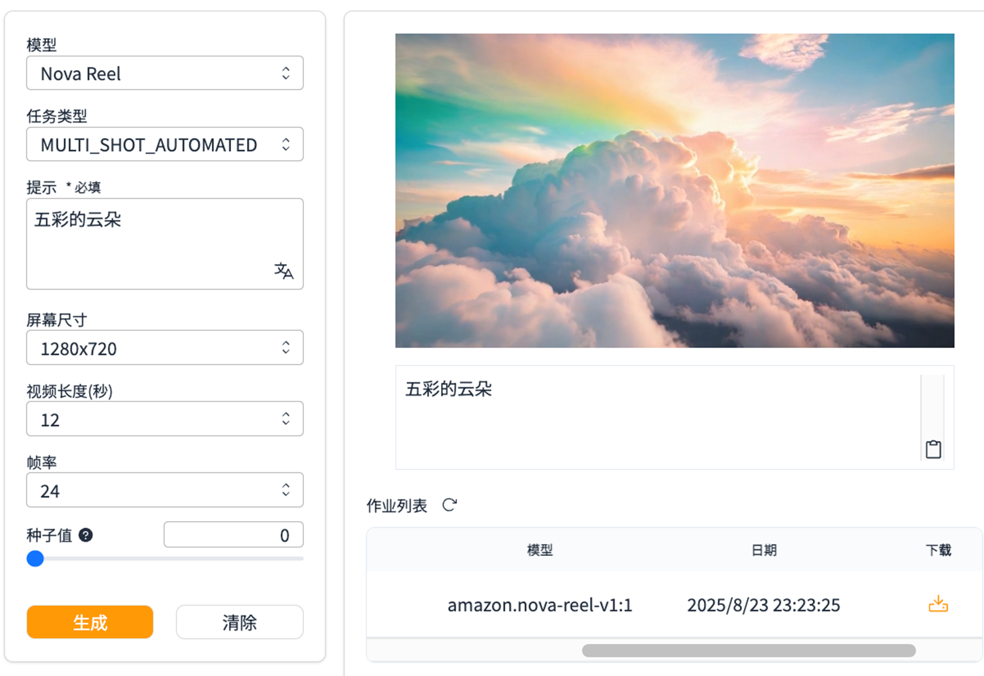This screenshot has width=984, height=676.
Task: Open the video length dropdown showing 12
Action: [165, 419]
